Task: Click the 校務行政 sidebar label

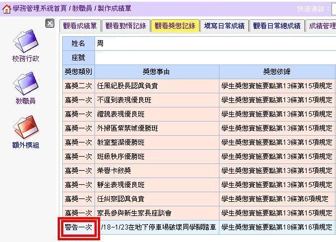Action: click(x=25, y=58)
